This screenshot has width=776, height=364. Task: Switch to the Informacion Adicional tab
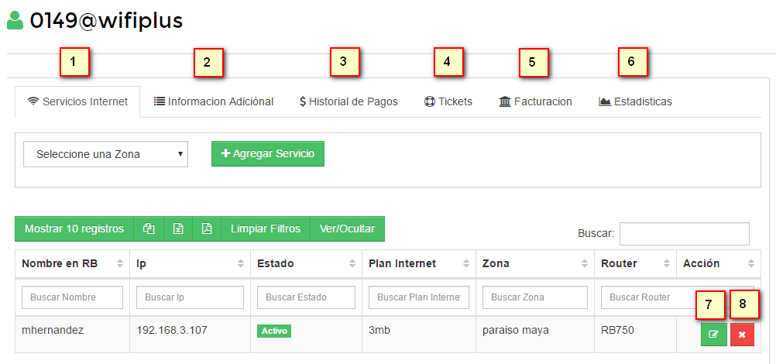pos(214,101)
